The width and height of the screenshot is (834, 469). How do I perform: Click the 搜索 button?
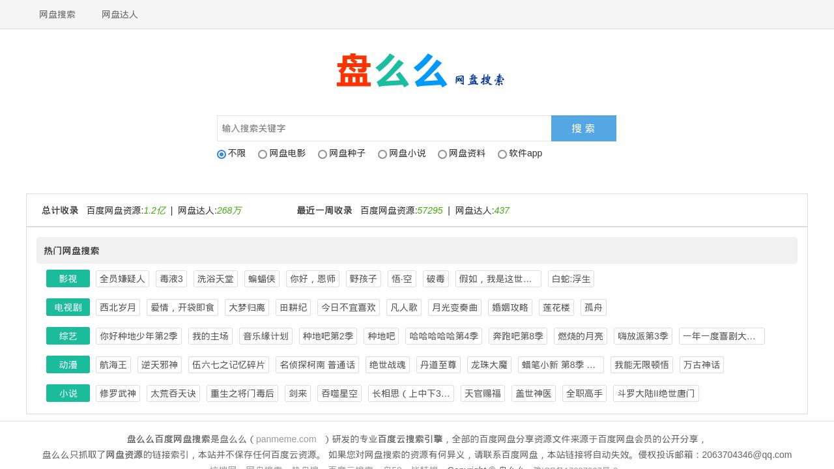pyautogui.click(x=584, y=128)
